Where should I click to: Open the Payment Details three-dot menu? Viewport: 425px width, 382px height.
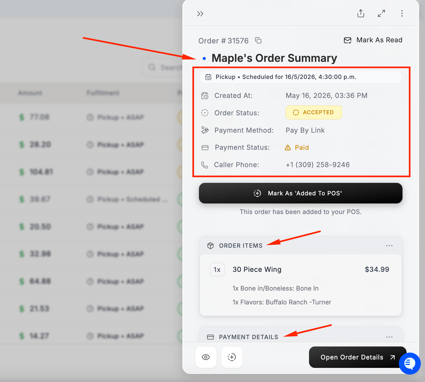click(389, 337)
